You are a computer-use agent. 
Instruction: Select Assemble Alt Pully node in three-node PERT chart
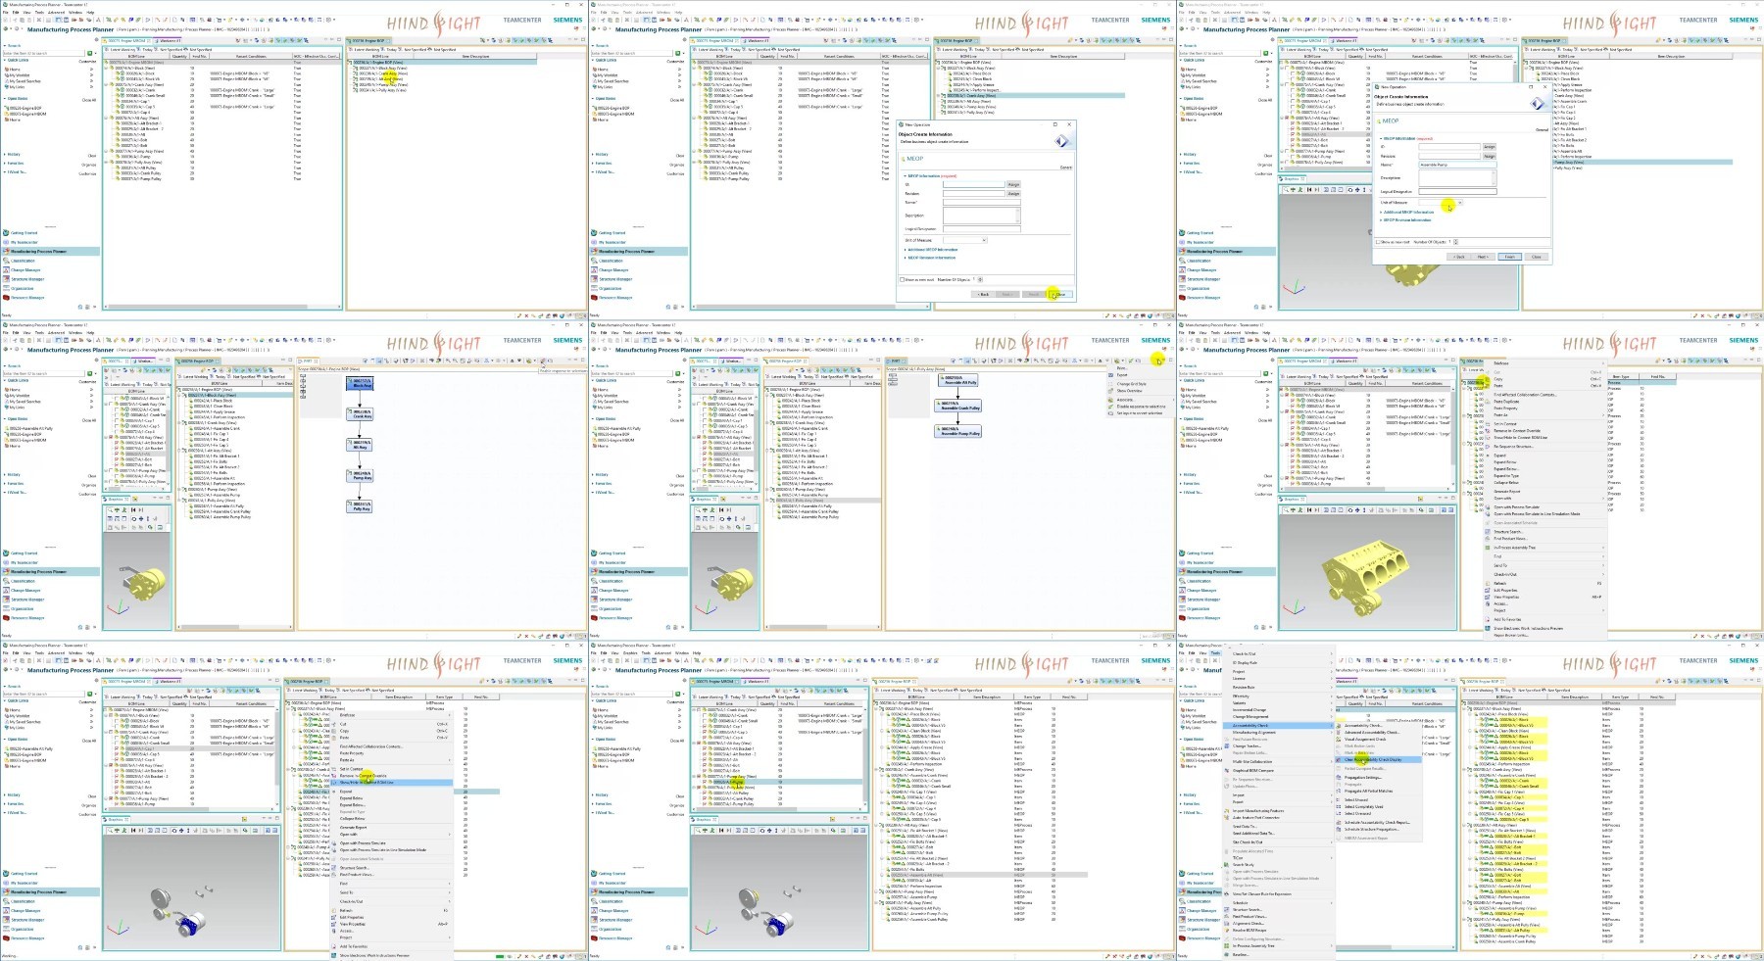(x=959, y=380)
